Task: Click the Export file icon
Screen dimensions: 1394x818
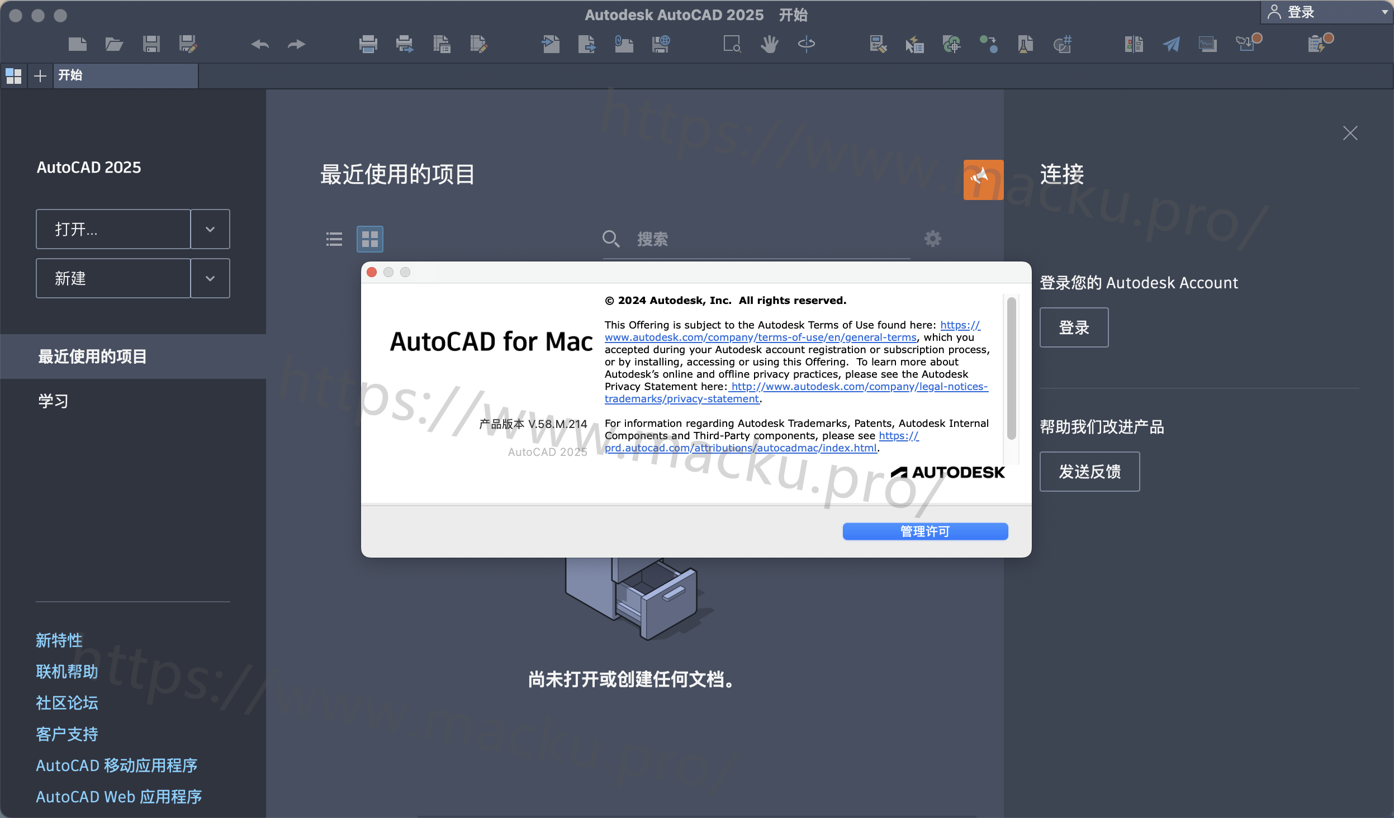Action: click(x=587, y=44)
